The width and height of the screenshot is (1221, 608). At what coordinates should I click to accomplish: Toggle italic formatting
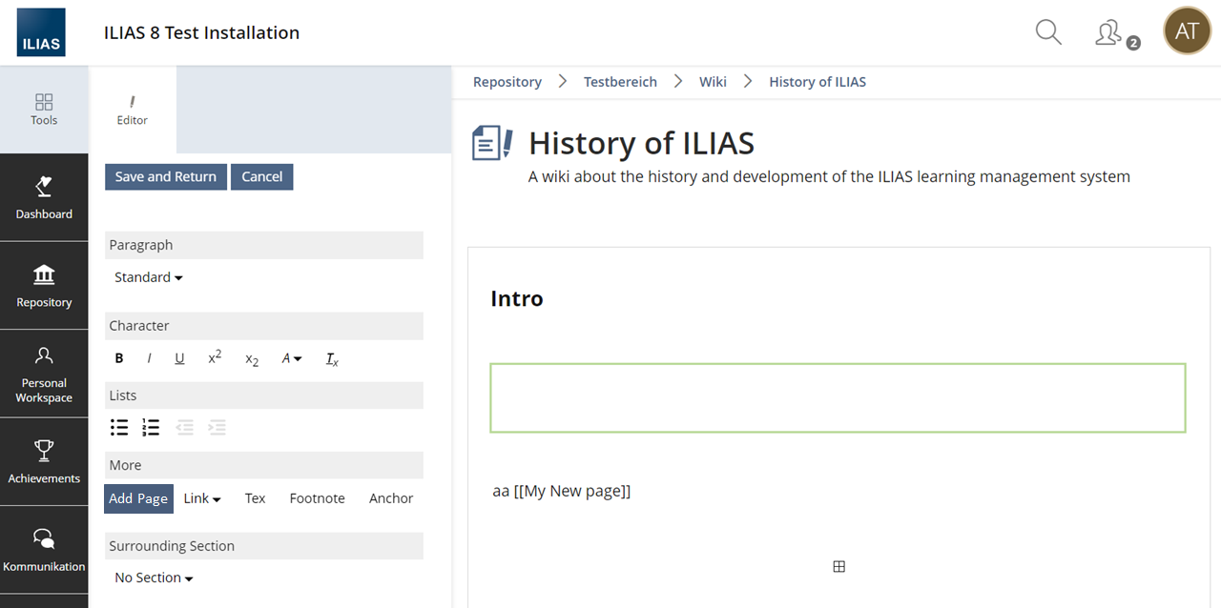click(149, 359)
